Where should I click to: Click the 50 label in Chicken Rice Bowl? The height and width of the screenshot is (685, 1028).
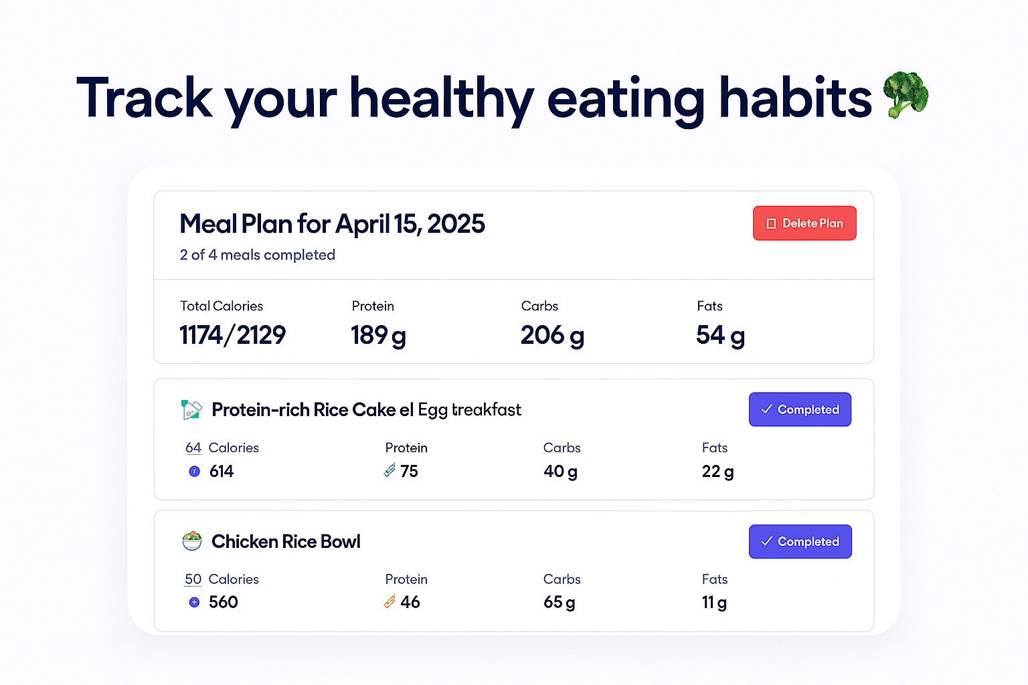coord(193,579)
